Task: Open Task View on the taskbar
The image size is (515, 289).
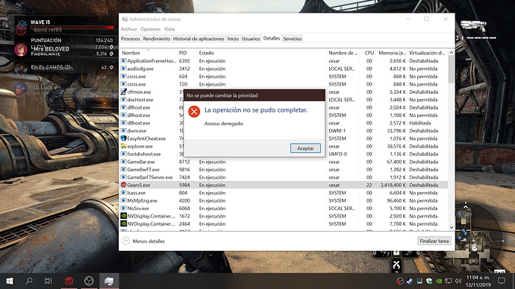Action: click(x=49, y=281)
